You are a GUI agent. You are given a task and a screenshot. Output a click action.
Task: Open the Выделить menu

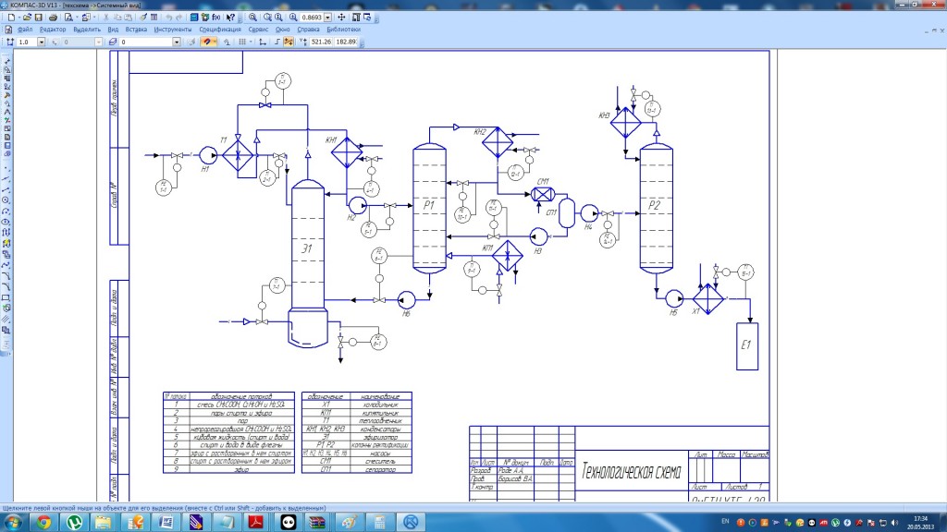point(87,29)
